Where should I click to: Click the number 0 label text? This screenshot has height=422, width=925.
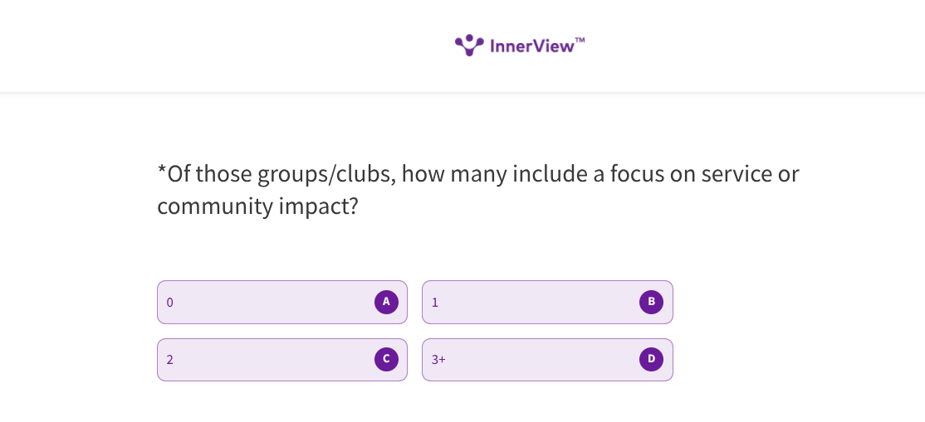pyautogui.click(x=170, y=303)
